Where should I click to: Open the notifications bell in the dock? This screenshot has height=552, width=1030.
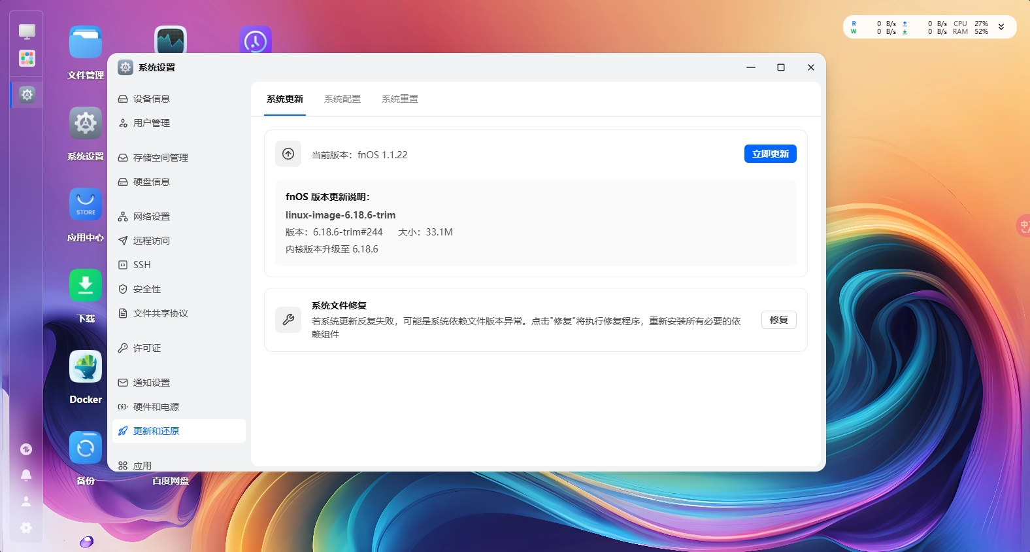26,475
